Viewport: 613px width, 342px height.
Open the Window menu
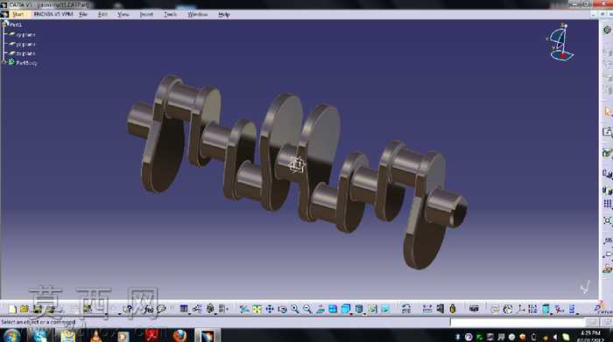pyautogui.click(x=198, y=15)
